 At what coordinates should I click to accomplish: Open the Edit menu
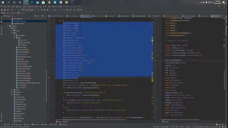(9, 7)
